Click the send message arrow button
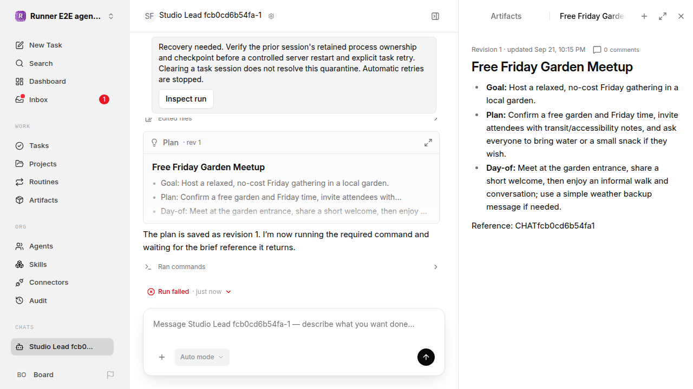 [x=426, y=357]
